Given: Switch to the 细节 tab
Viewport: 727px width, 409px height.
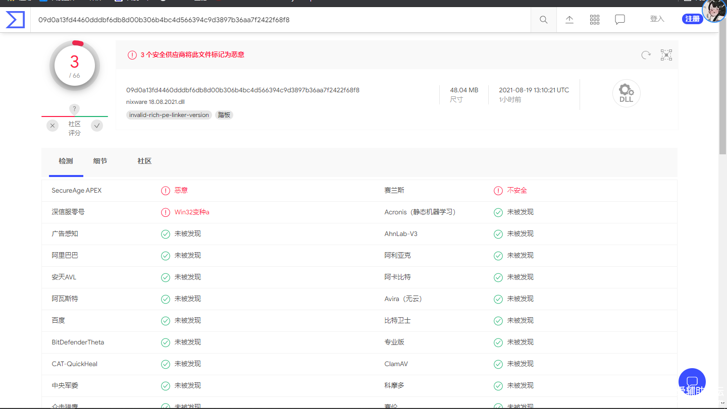Looking at the screenshot, I should (x=100, y=161).
